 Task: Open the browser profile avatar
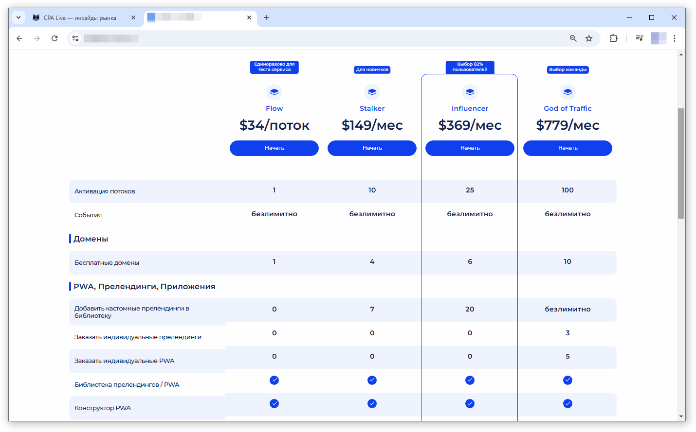(658, 38)
